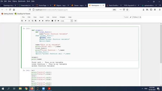Toggle Firefox sidebar icon

151,10
